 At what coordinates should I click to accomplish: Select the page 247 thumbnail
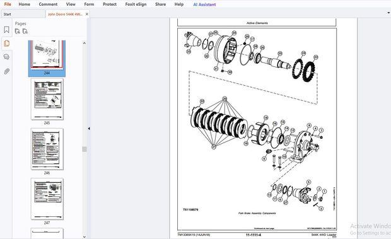[47, 199]
